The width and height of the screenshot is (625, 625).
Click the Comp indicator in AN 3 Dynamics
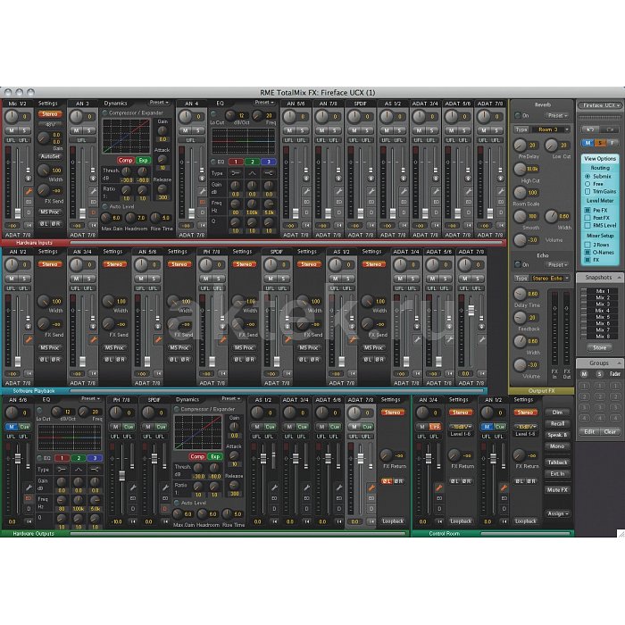125,160
